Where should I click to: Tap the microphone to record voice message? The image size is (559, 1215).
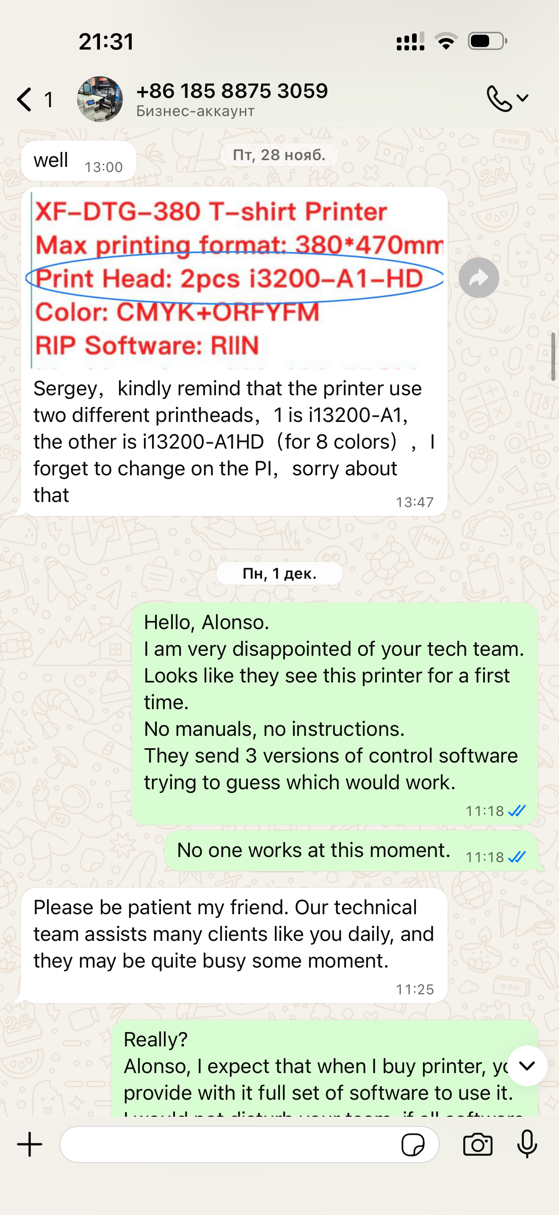coord(527,1144)
